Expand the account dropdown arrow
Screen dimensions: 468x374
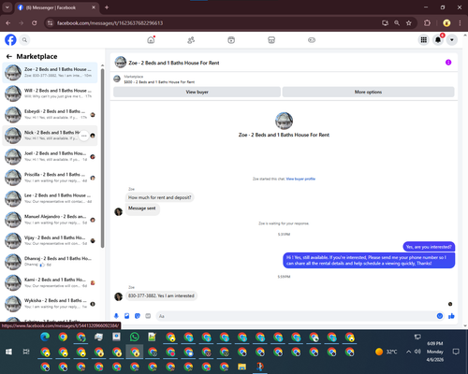coord(452,40)
